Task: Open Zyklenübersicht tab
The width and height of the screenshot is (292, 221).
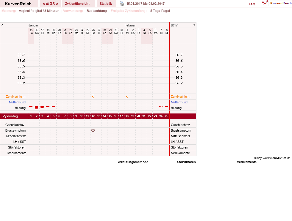Action: [x=77, y=4]
